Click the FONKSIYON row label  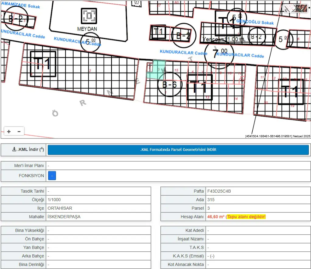tap(31, 176)
